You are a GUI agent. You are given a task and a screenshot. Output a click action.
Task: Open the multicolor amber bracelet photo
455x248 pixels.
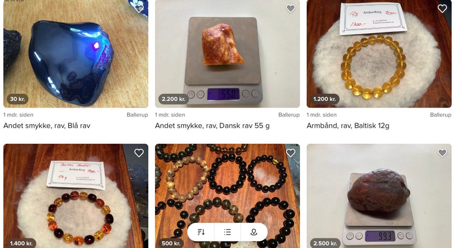tap(76, 196)
